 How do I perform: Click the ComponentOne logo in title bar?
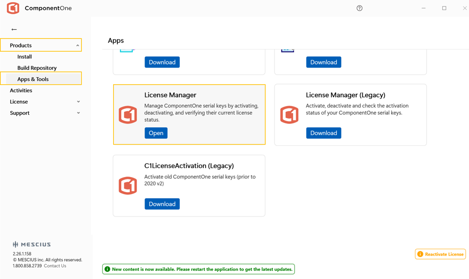13,8
